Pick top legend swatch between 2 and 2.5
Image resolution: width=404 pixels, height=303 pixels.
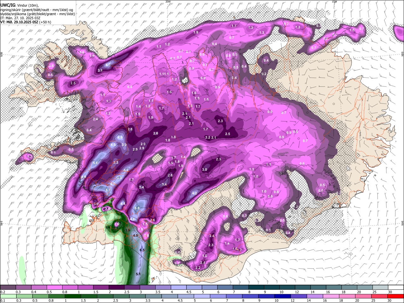116,288
